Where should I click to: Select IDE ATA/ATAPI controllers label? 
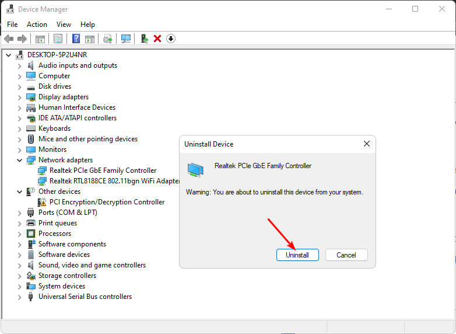click(78, 118)
